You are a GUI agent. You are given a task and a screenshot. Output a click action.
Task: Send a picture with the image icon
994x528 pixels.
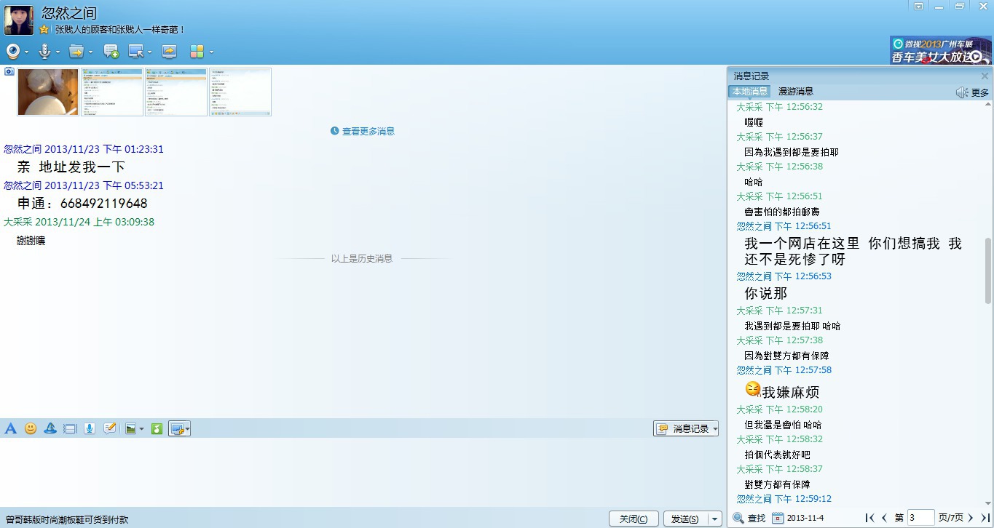(131, 429)
